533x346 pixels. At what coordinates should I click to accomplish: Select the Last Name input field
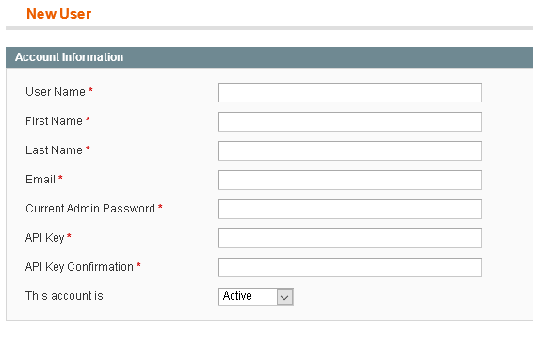(350, 150)
